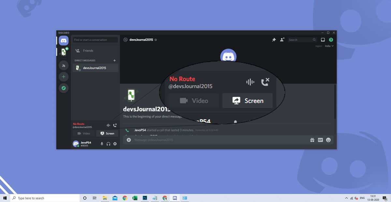Open Task View on taskbar

(94, 198)
